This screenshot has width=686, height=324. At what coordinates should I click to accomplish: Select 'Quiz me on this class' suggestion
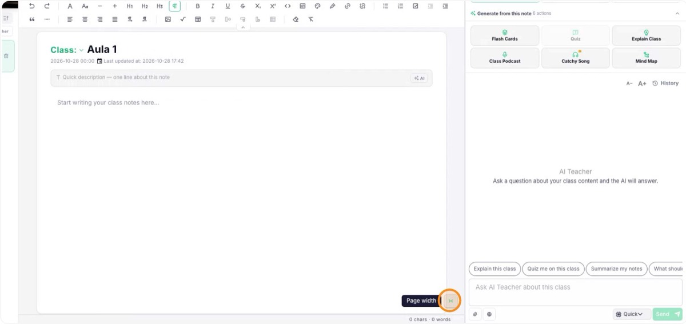[x=553, y=269]
